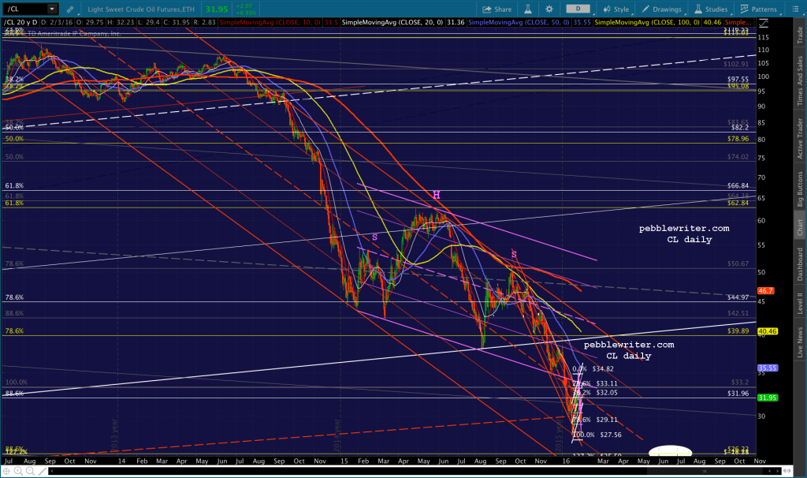Image resolution: width=807 pixels, height=478 pixels.
Task: Zoom in with the plus magnifier icon
Action: [19, 471]
